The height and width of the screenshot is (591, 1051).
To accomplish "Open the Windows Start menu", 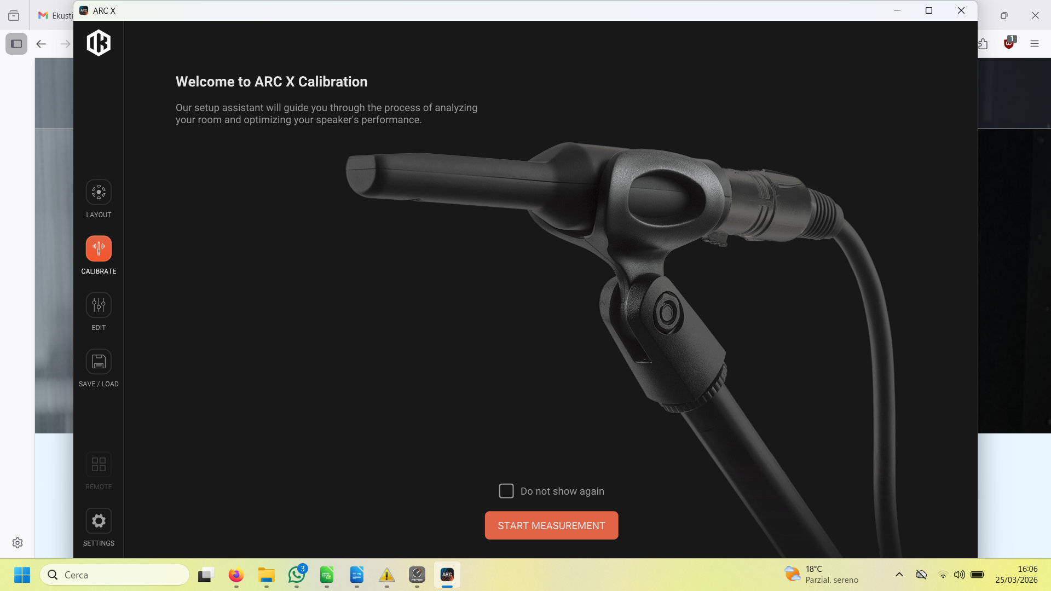I will tap(22, 575).
